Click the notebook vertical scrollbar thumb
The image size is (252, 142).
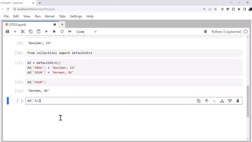tap(248, 101)
